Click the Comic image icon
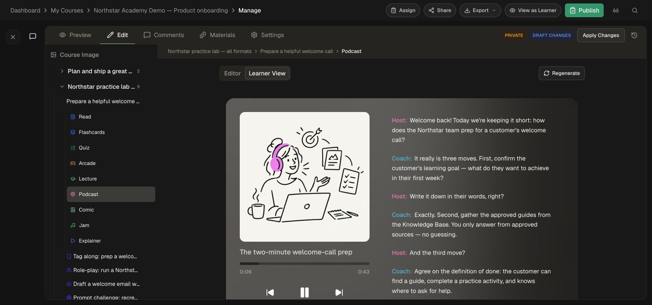 coord(73,210)
